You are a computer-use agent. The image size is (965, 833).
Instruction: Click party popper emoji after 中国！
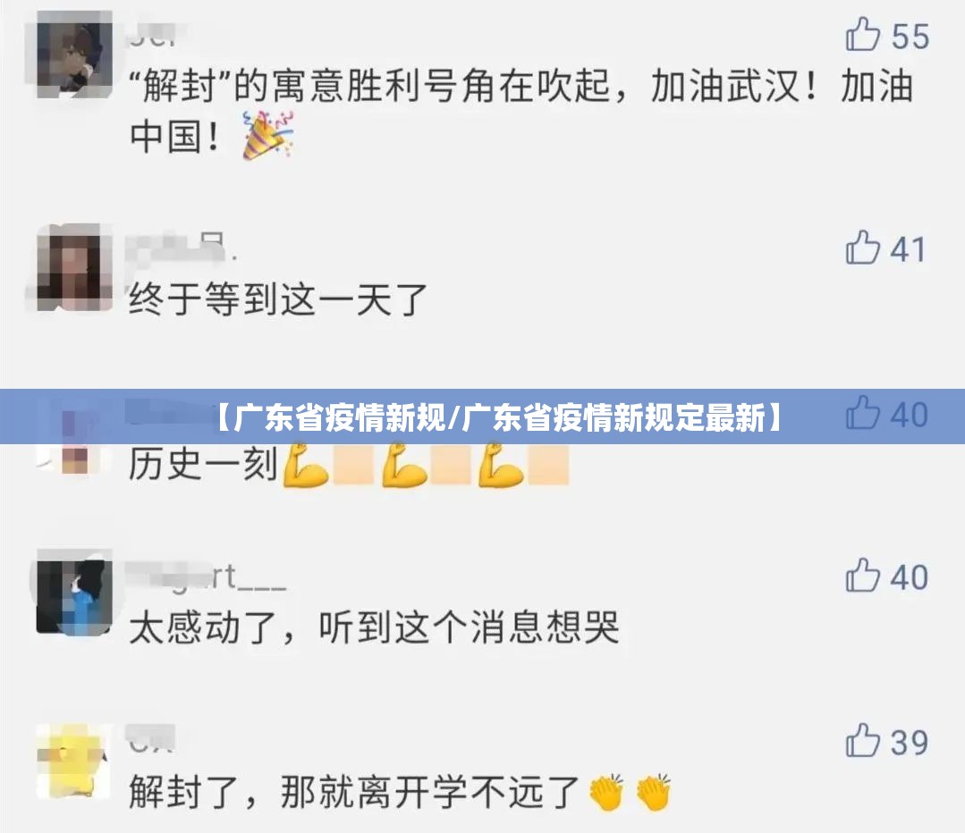(x=267, y=135)
